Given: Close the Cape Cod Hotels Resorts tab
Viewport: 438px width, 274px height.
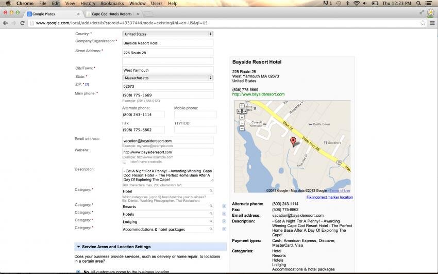Looking at the screenshot, I should point(138,14).
